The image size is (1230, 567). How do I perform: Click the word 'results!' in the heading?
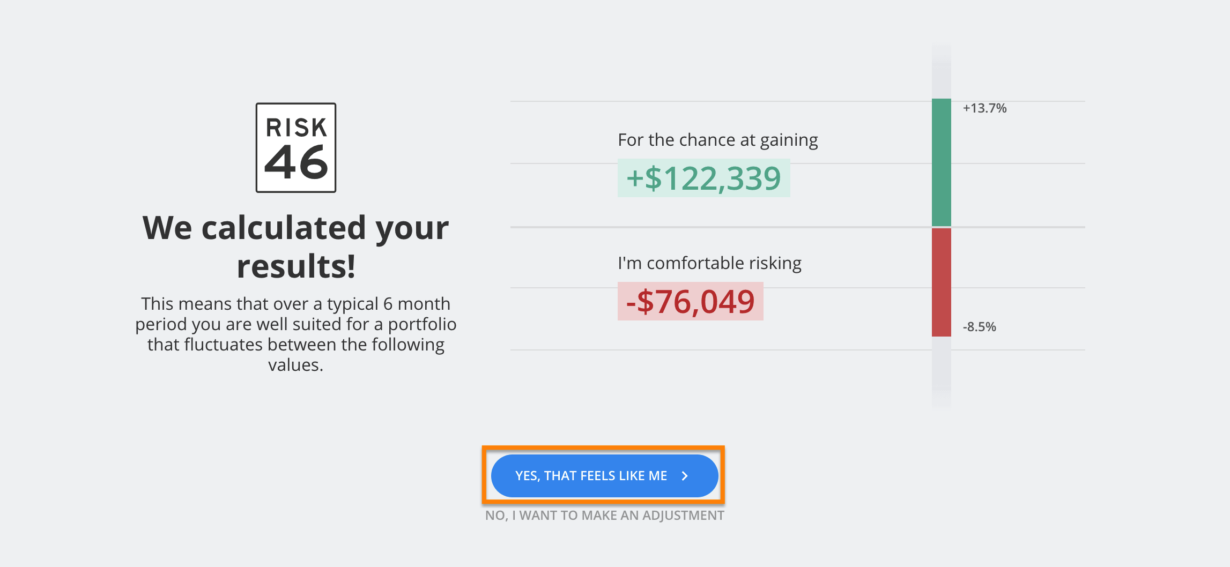click(x=296, y=266)
